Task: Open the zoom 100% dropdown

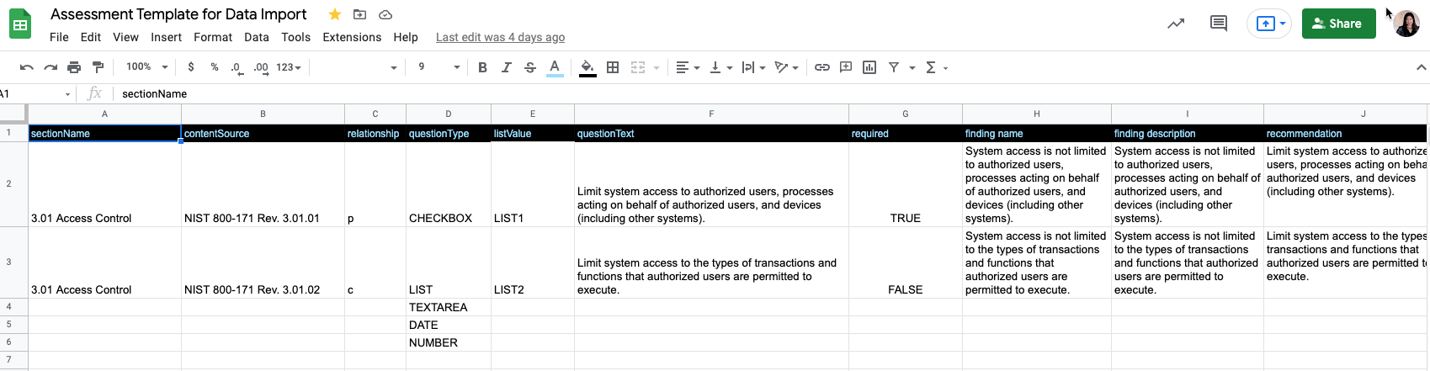Action: (x=146, y=67)
